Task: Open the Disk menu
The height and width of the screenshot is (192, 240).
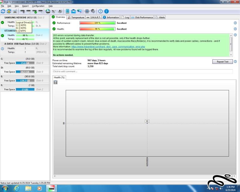Action: [x=9, y=6]
